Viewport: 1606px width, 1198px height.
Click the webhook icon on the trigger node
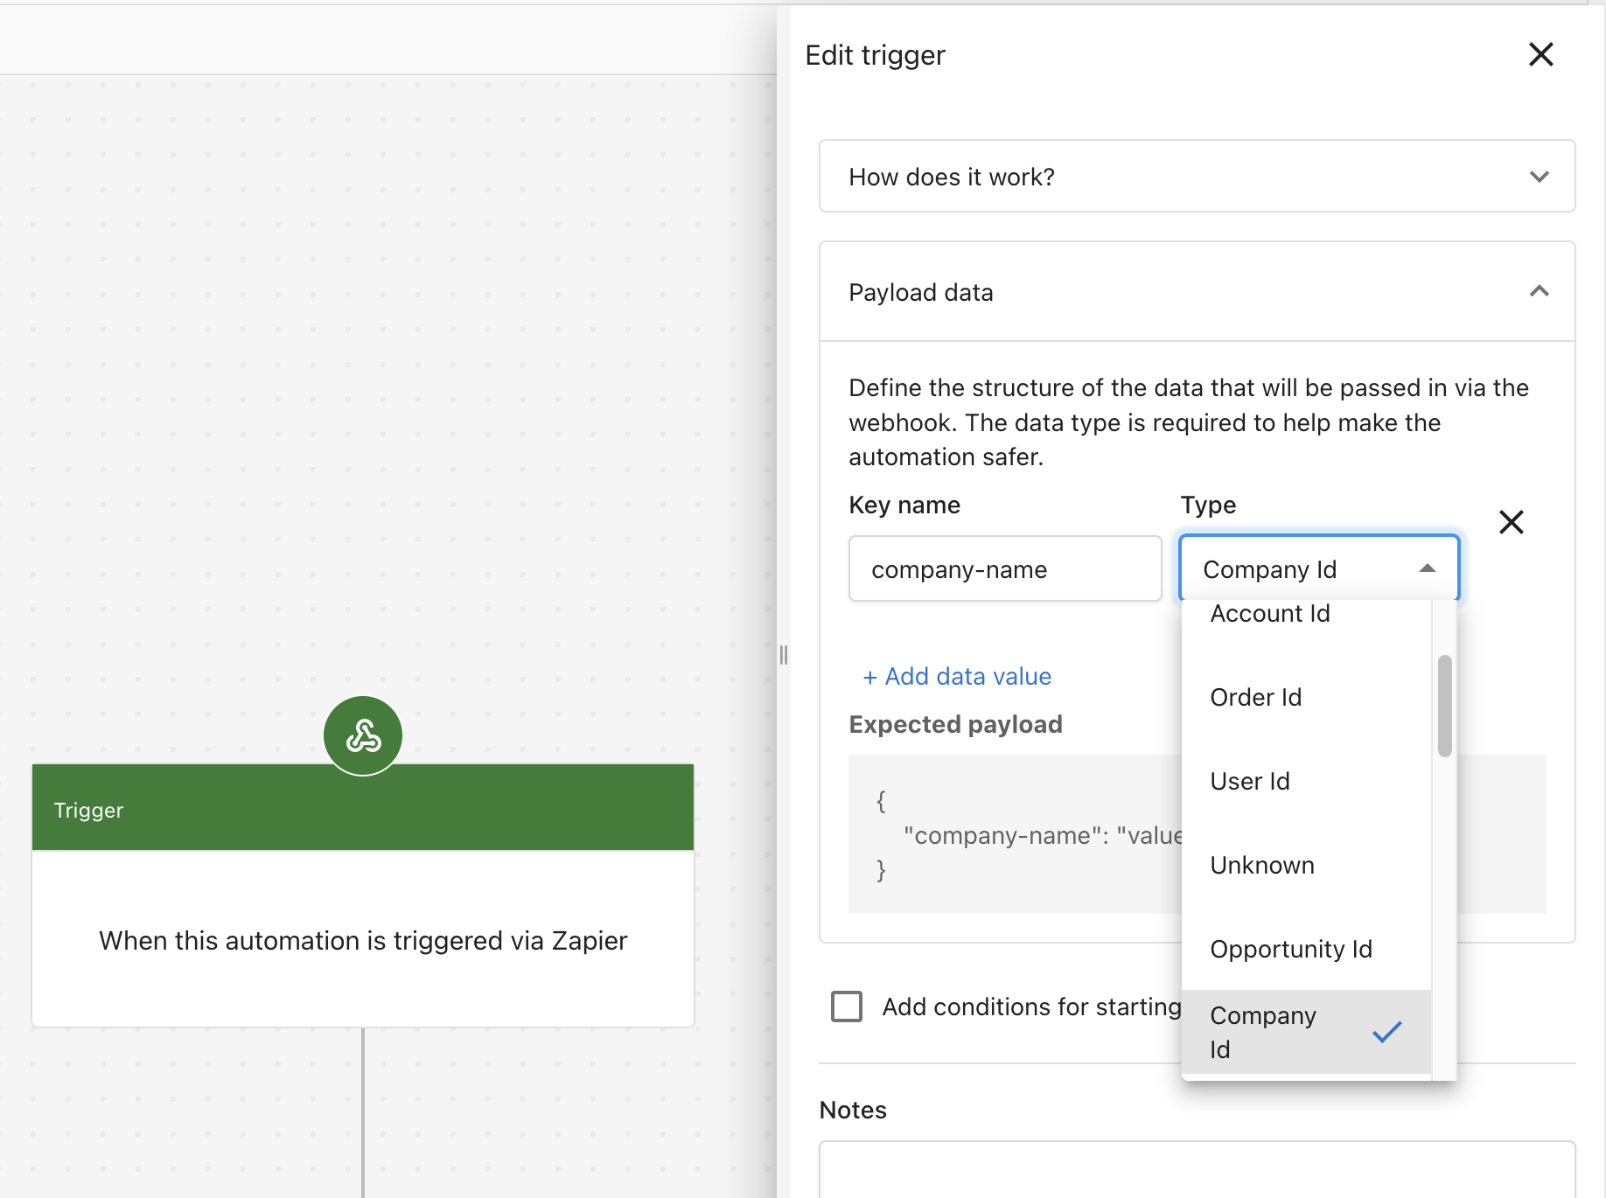click(363, 735)
